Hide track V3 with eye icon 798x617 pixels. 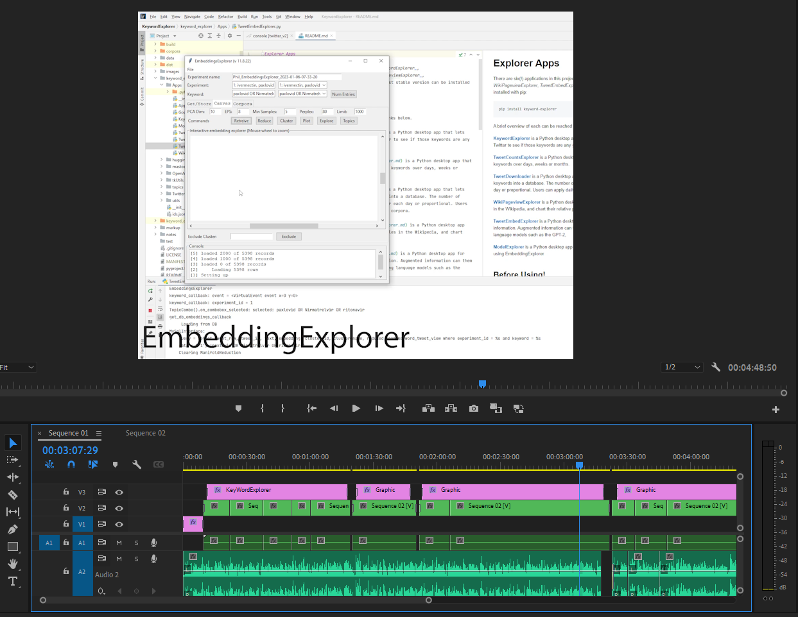tap(119, 492)
